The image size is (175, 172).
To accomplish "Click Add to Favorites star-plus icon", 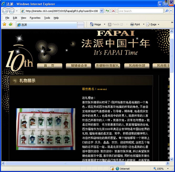I will coord(11,24).
